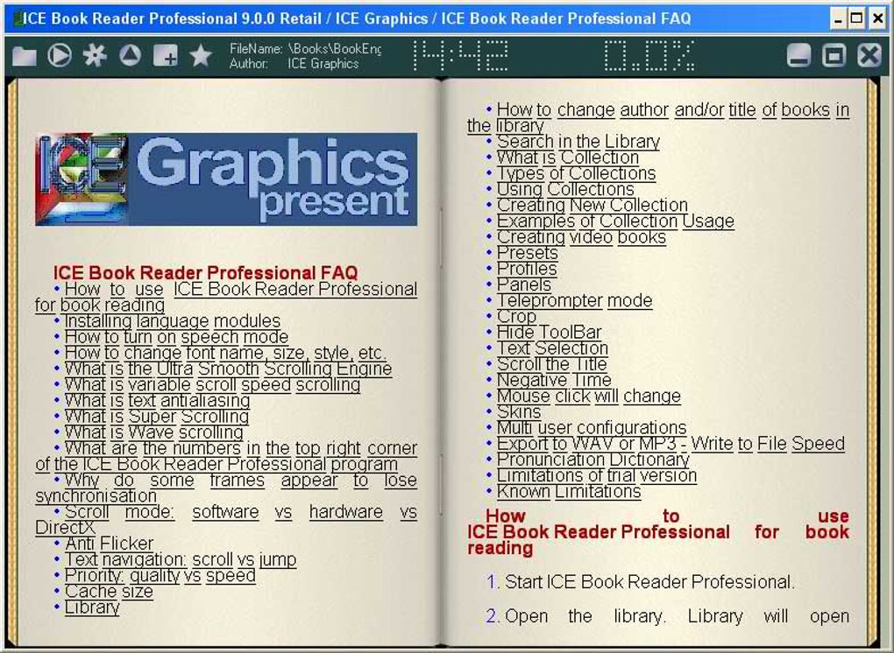The image size is (894, 653).
Task: Click the triangle-in-circle toolbar icon
Action: (x=130, y=56)
